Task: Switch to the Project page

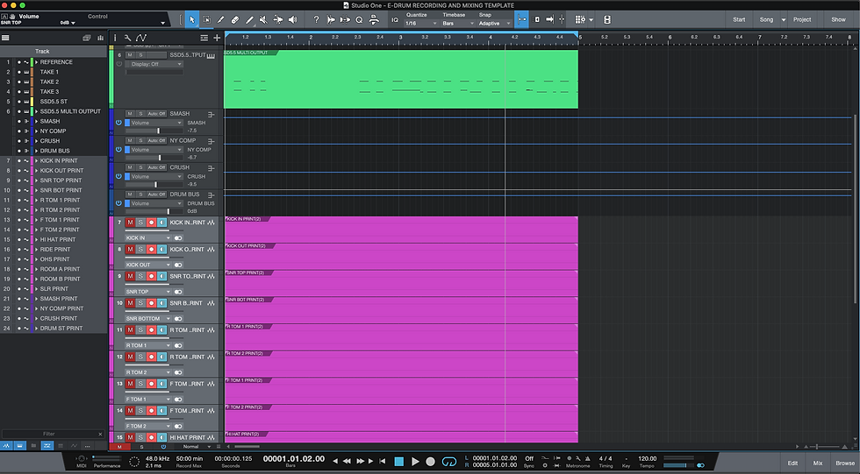Action: pos(802,19)
